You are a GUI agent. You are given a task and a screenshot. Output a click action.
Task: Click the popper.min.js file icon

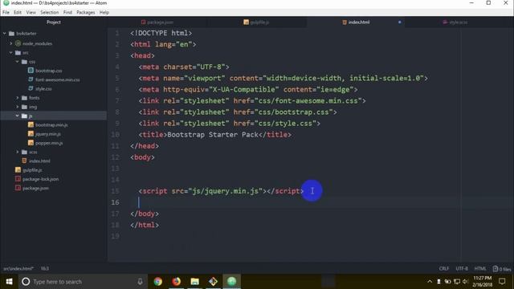[31, 143]
